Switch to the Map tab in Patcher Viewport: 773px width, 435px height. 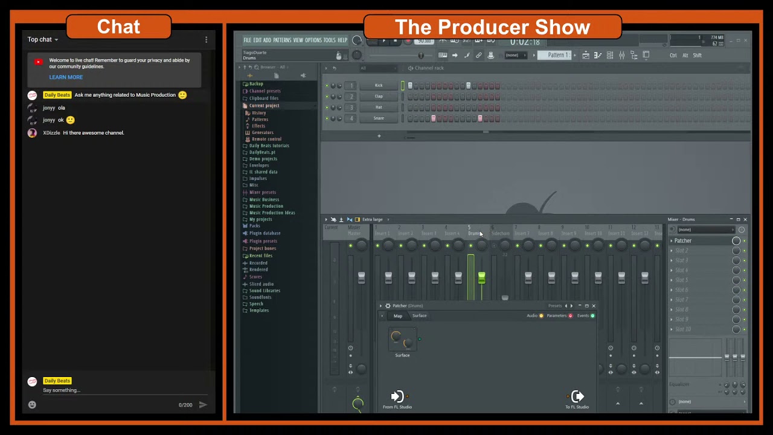(398, 316)
